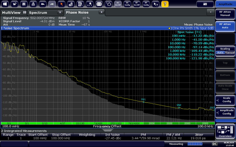Click the save disk icon
This screenshot has height=147, width=236.
[x=24, y=4]
